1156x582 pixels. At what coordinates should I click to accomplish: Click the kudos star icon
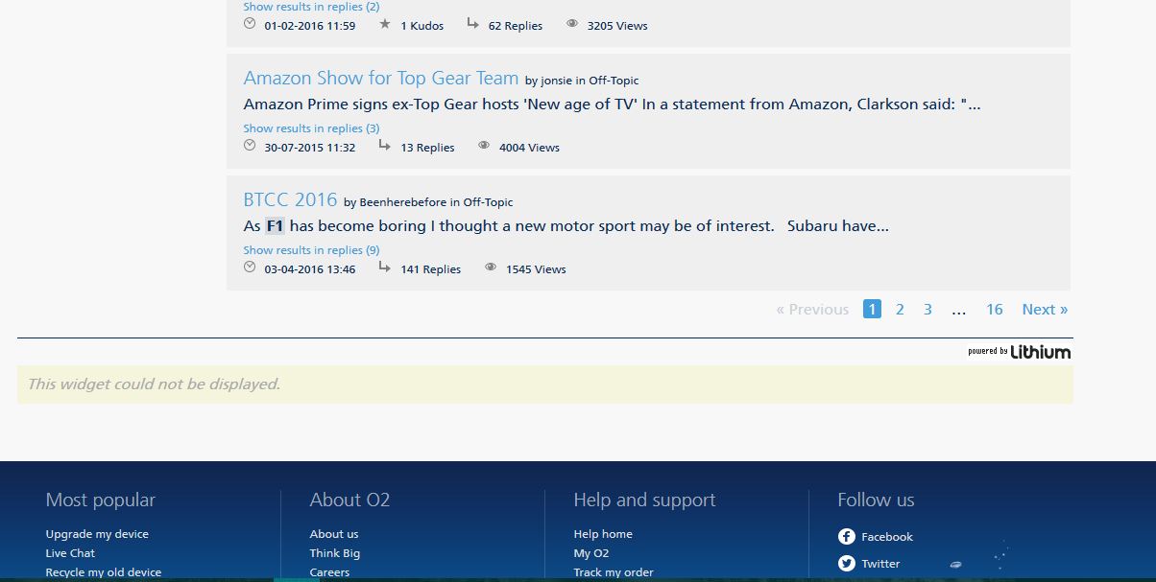tap(385, 25)
